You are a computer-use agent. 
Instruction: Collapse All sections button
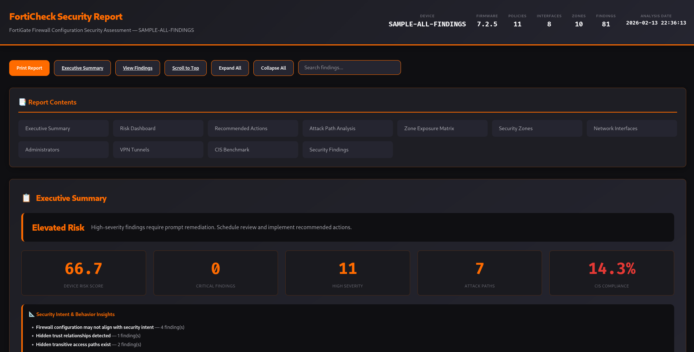[x=274, y=68]
